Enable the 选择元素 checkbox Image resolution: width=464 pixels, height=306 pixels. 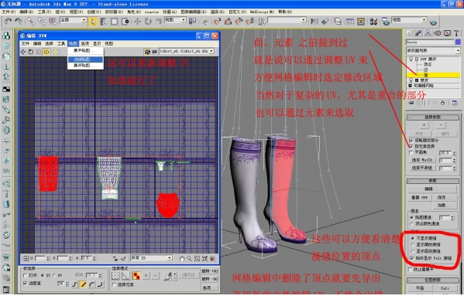pyautogui.click(x=114, y=285)
